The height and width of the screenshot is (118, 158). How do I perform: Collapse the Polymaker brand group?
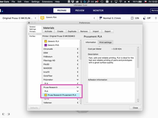78,80
